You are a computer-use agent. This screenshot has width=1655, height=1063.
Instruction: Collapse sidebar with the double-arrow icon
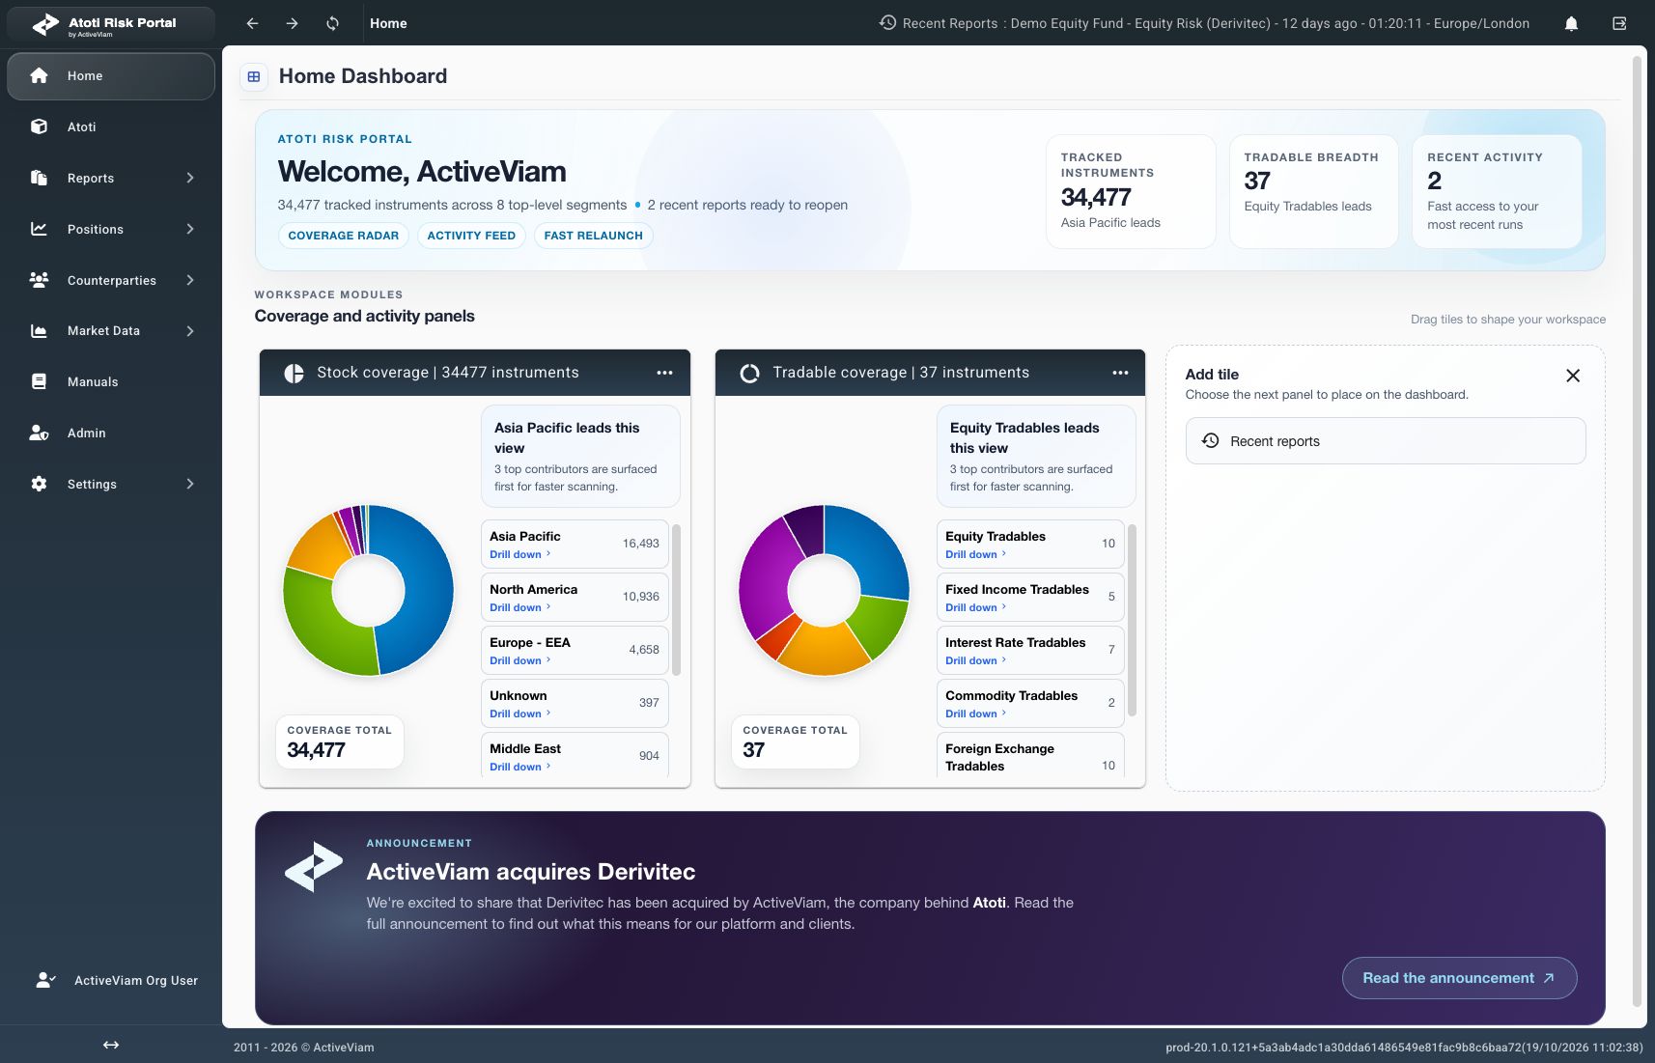coord(111,1045)
